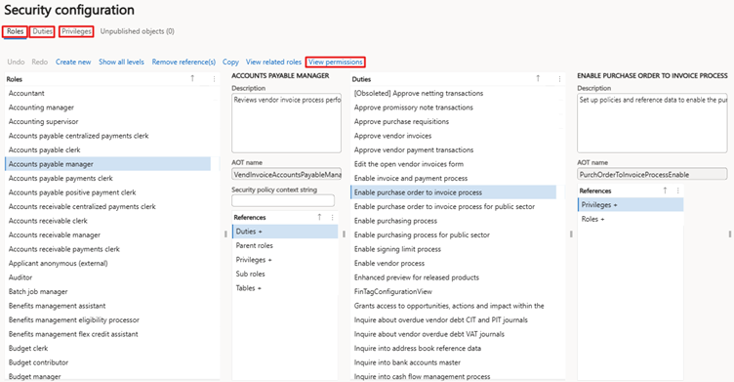Switch to the Duties tab
The width and height of the screenshot is (734, 382).
click(x=42, y=31)
